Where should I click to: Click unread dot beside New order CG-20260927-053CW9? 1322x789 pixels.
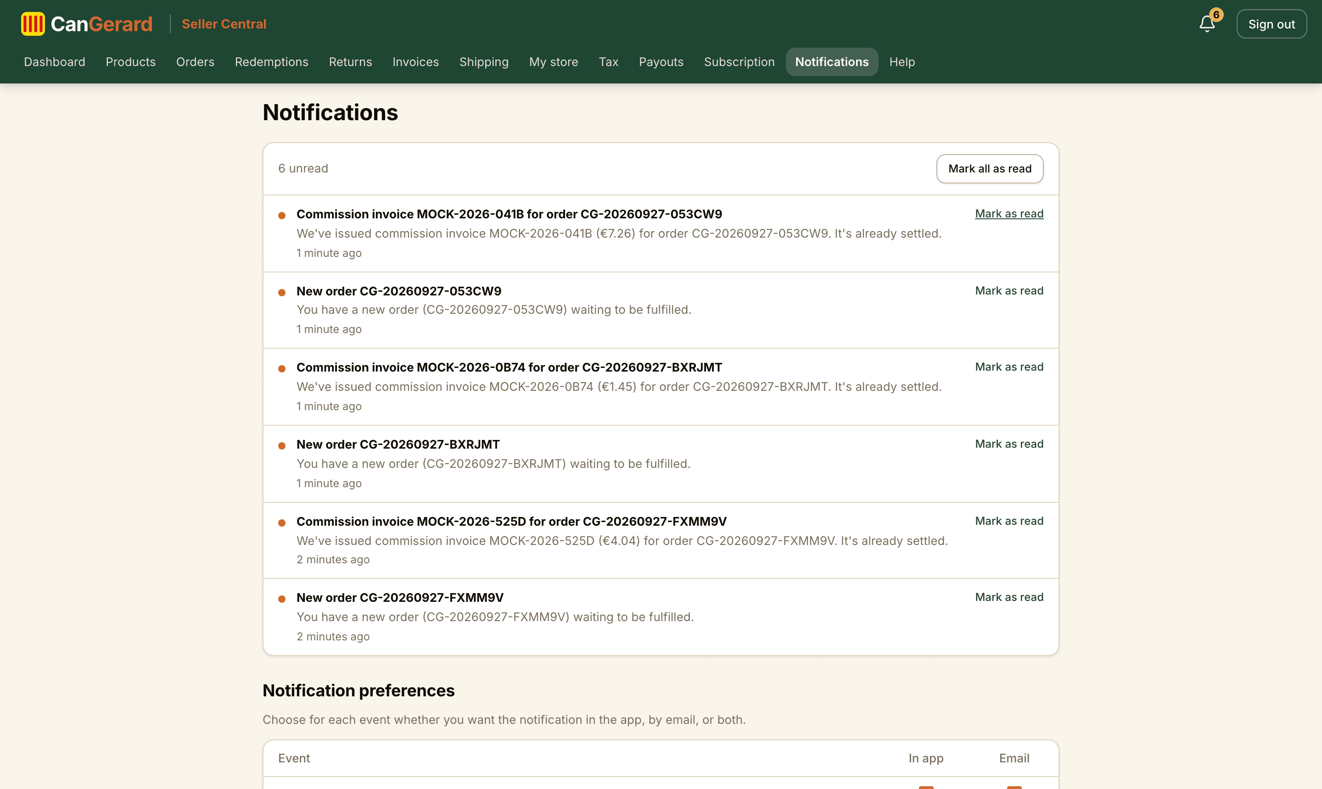(x=282, y=292)
